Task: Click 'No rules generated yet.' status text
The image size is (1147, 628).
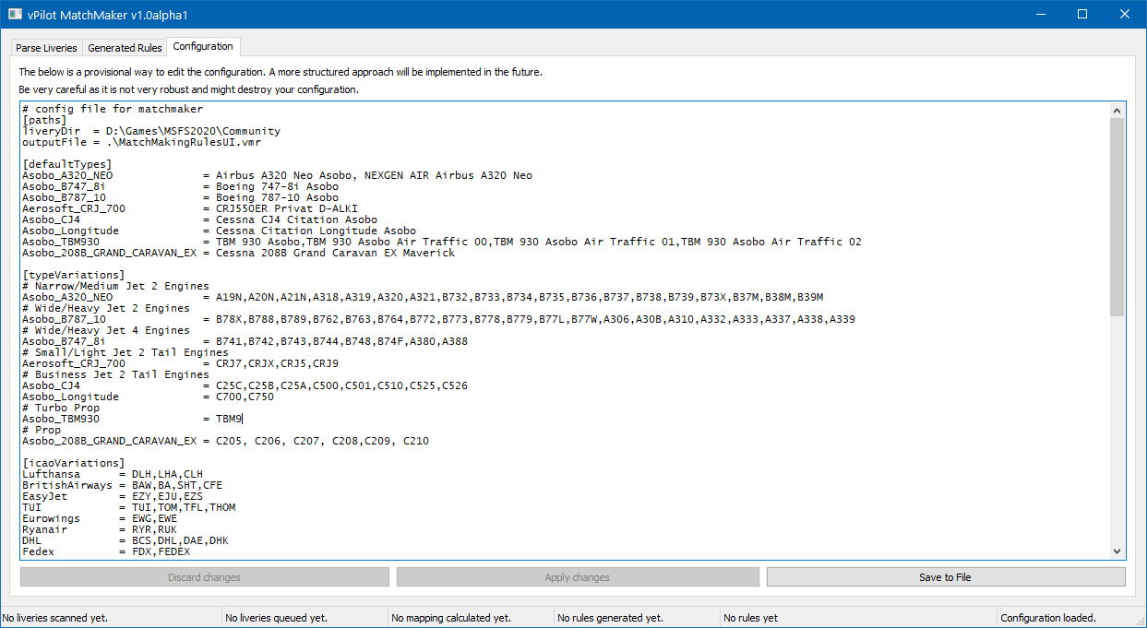Action: 610,618
